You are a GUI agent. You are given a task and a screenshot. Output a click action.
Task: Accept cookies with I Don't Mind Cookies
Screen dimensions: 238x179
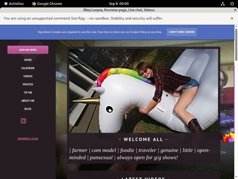coord(181,32)
